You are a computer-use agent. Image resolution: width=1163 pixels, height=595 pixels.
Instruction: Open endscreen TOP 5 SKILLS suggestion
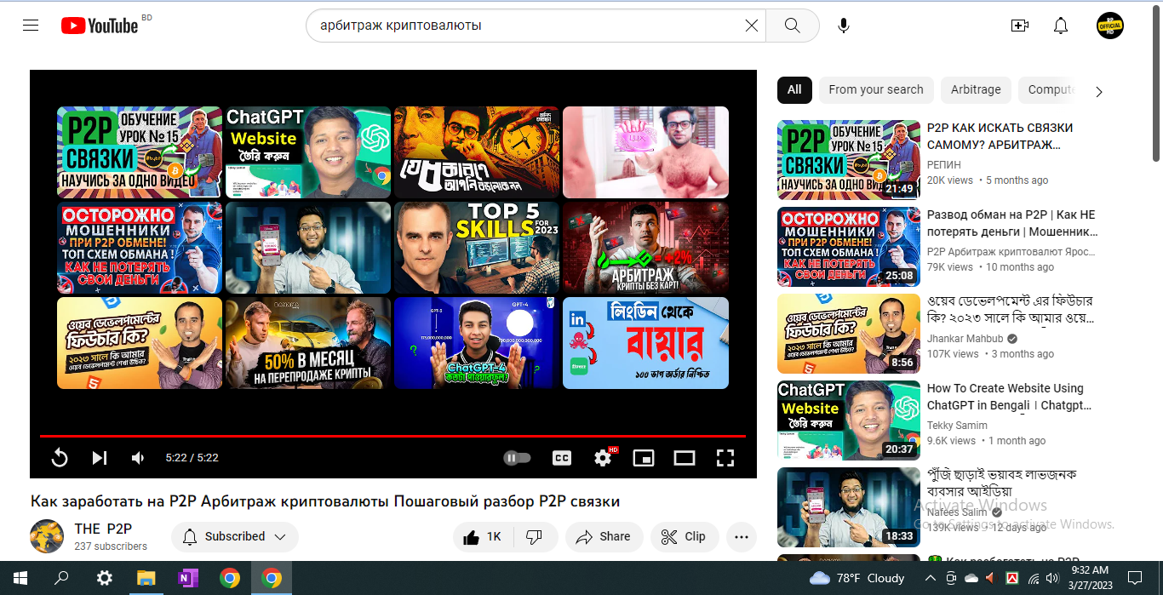[x=477, y=248]
